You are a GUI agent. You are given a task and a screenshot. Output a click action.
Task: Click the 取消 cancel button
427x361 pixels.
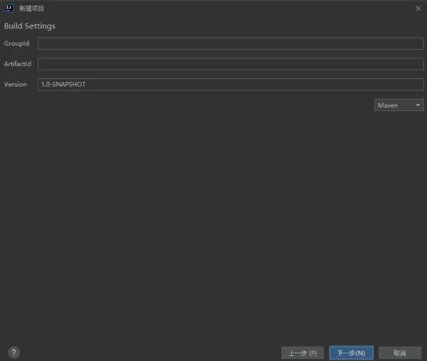tap(400, 353)
